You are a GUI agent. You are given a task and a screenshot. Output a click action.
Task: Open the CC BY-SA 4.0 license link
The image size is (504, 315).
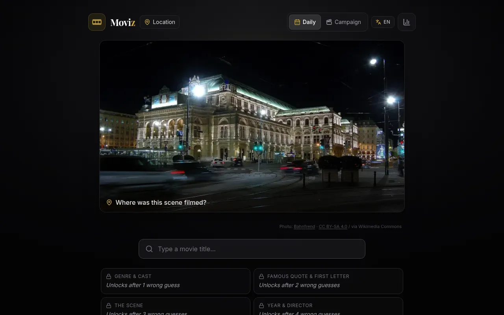point(333,226)
